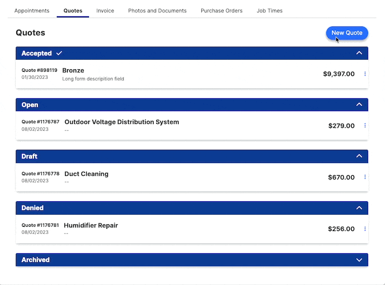Open the three-dot menu for Humidifier Repair quote

pyautogui.click(x=365, y=229)
